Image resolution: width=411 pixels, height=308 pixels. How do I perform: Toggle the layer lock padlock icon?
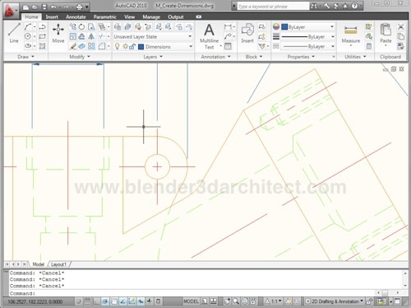click(x=132, y=47)
